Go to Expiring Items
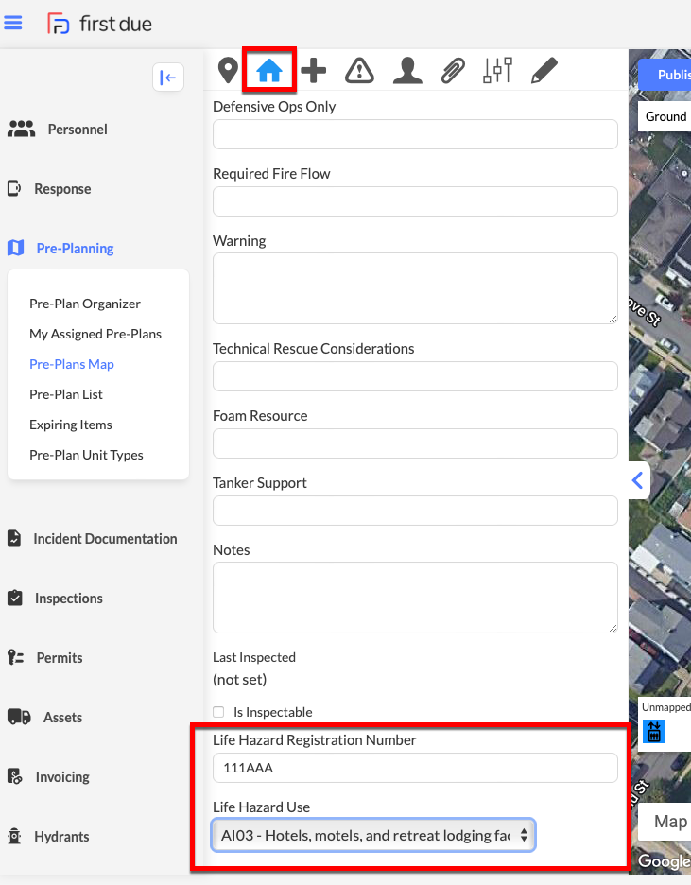This screenshot has width=691, height=885. tap(71, 425)
